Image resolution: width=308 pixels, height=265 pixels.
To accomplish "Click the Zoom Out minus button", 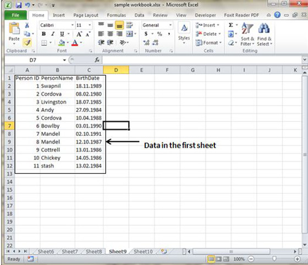I will tap(251, 259).
